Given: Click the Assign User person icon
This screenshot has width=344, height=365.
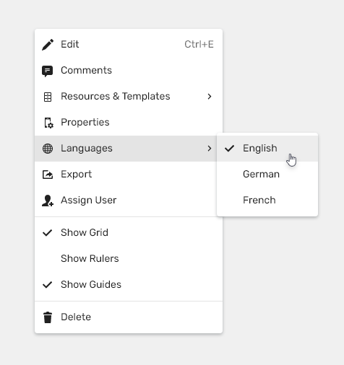Looking at the screenshot, I should (48, 201).
